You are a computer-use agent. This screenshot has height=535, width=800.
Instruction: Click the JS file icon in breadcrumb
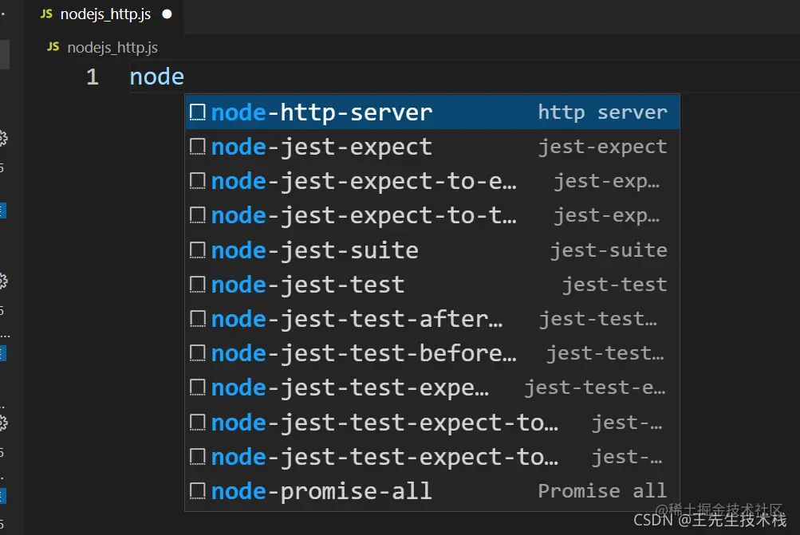pyautogui.click(x=53, y=47)
